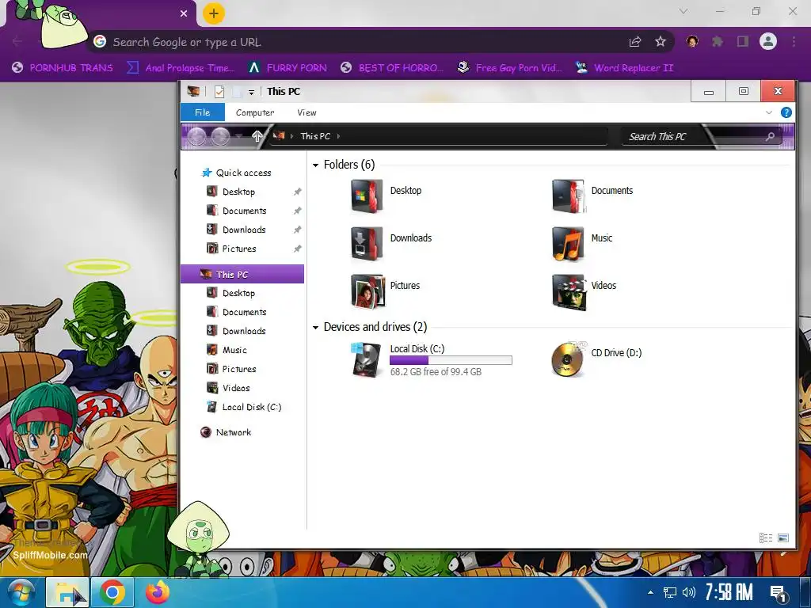Close the current Chrome tab
The width and height of the screenshot is (811, 608).
[184, 13]
